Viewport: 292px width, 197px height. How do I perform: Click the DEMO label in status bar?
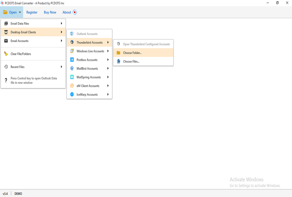tap(18, 194)
